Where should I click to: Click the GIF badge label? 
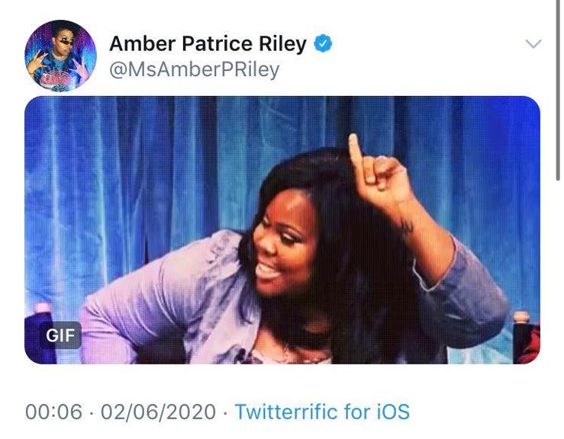tap(60, 335)
